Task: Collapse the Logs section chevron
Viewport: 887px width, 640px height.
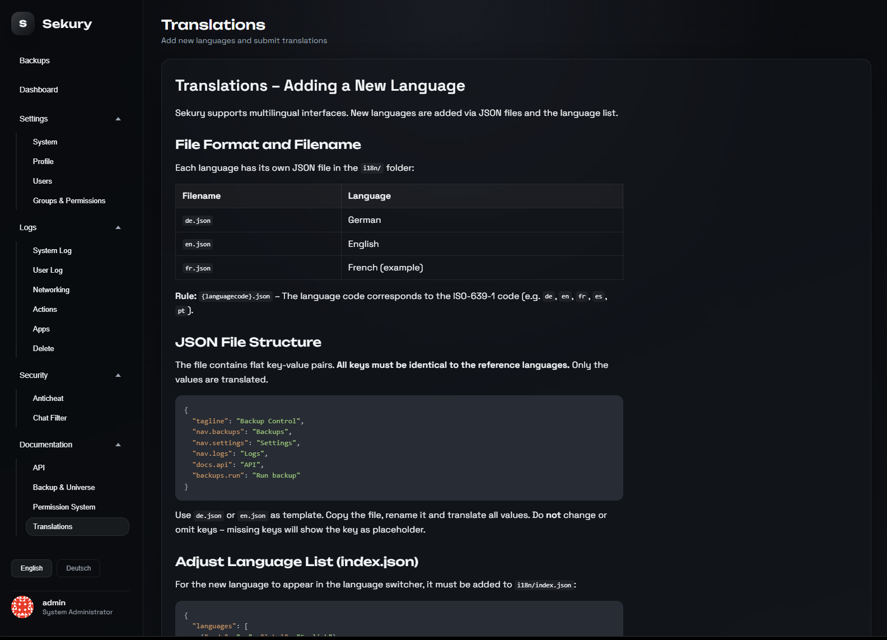Action: pos(118,227)
